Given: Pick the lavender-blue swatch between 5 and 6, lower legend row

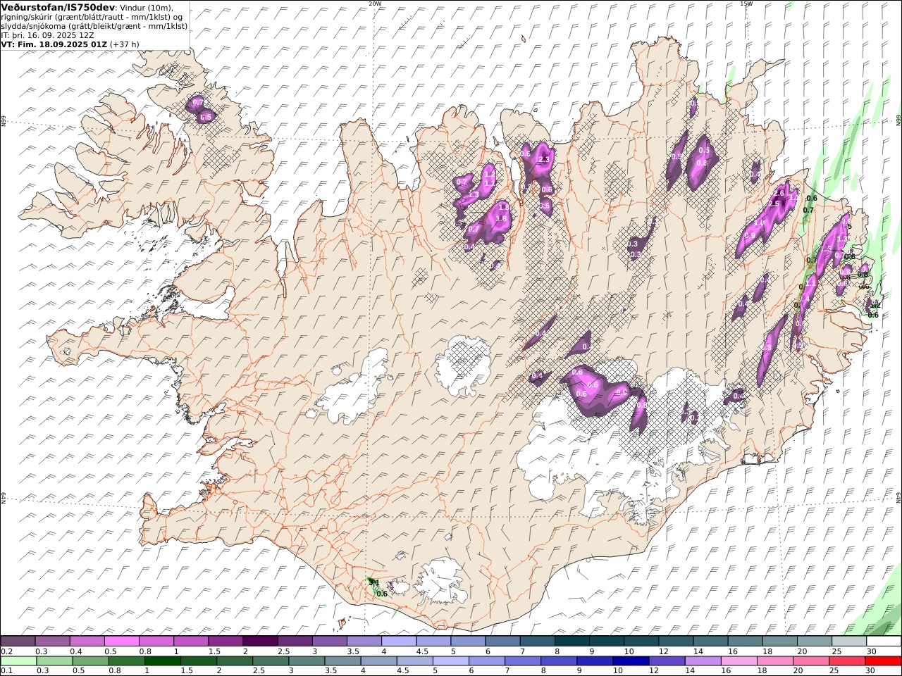Looking at the screenshot, I should click(x=450, y=661).
